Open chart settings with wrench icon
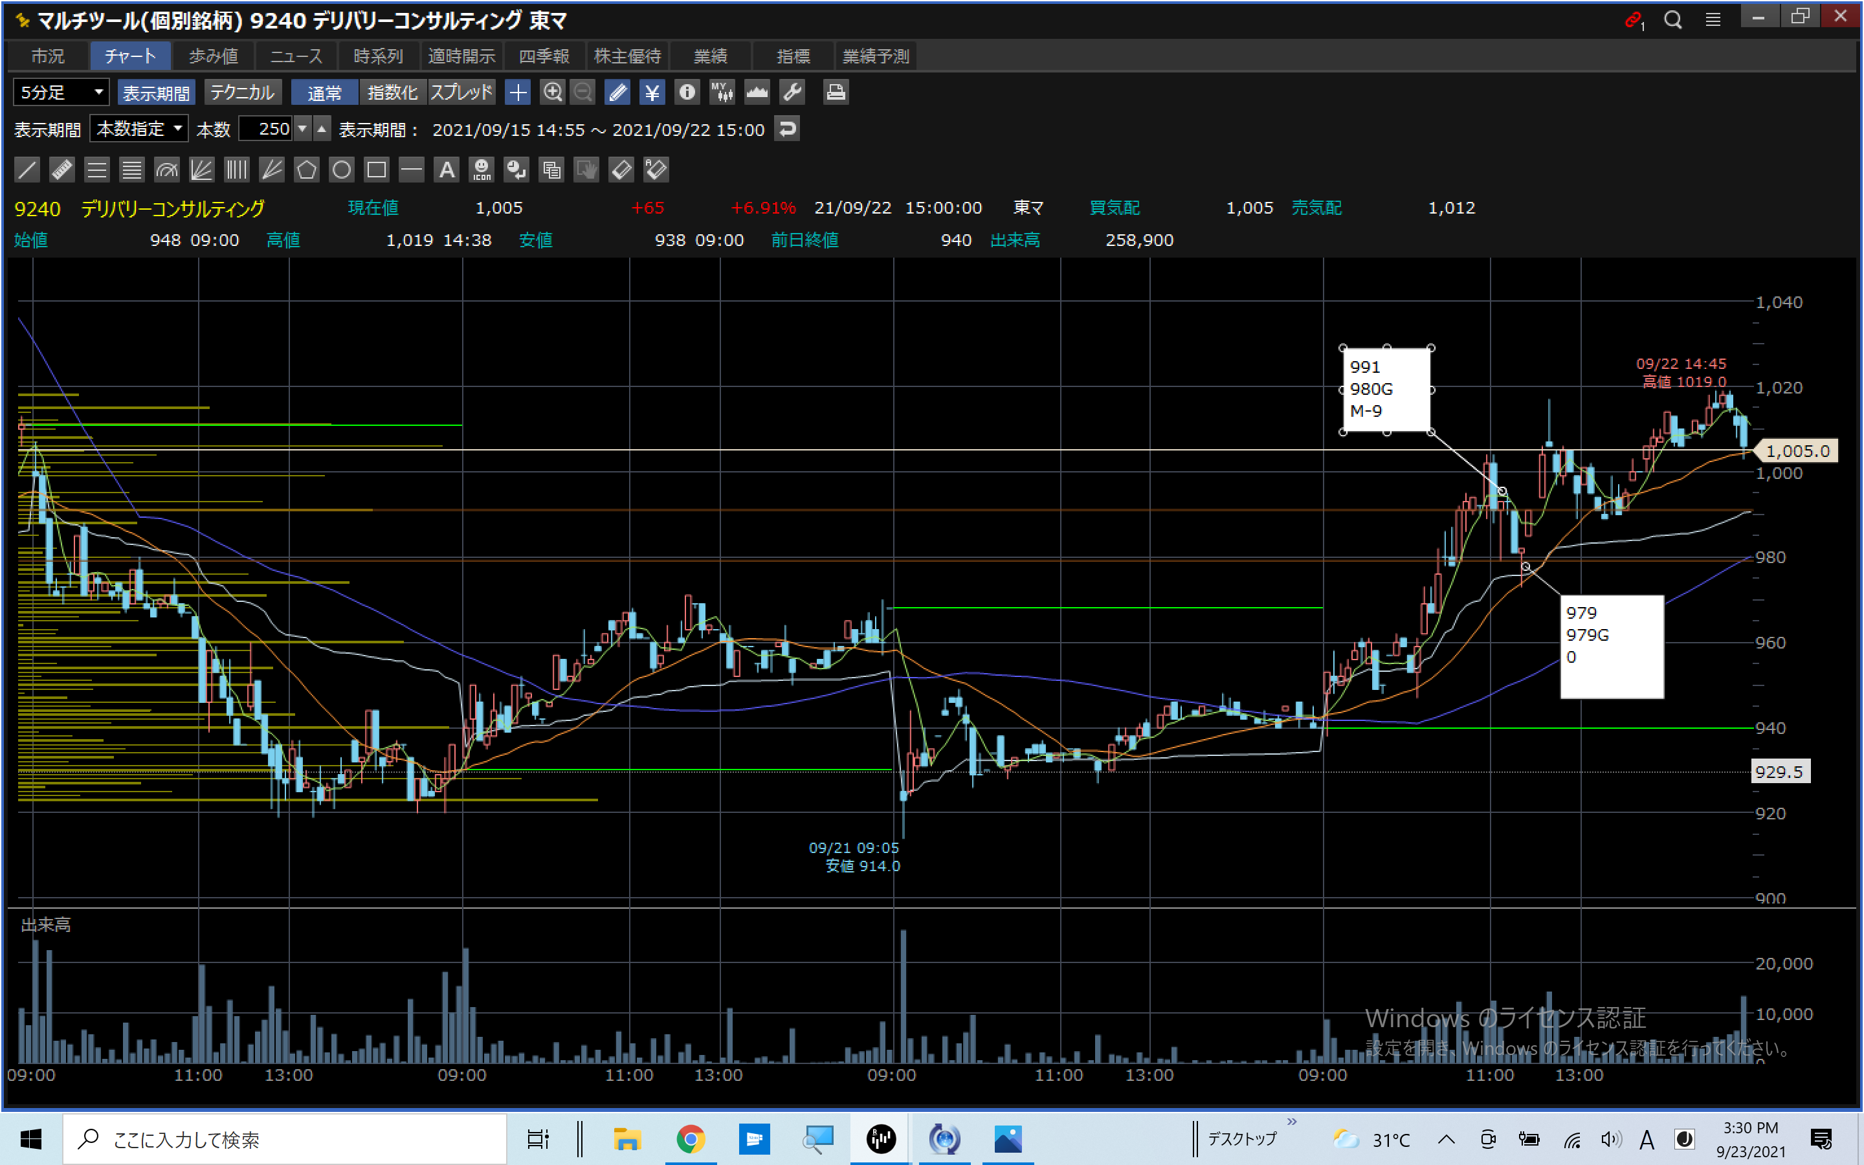Viewport: 1864px width, 1165px height. (x=792, y=93)
